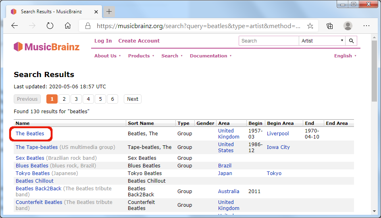
Task: Click the MusicBrainz search input field
Action: pyautogui.click(x=269, y=41)
